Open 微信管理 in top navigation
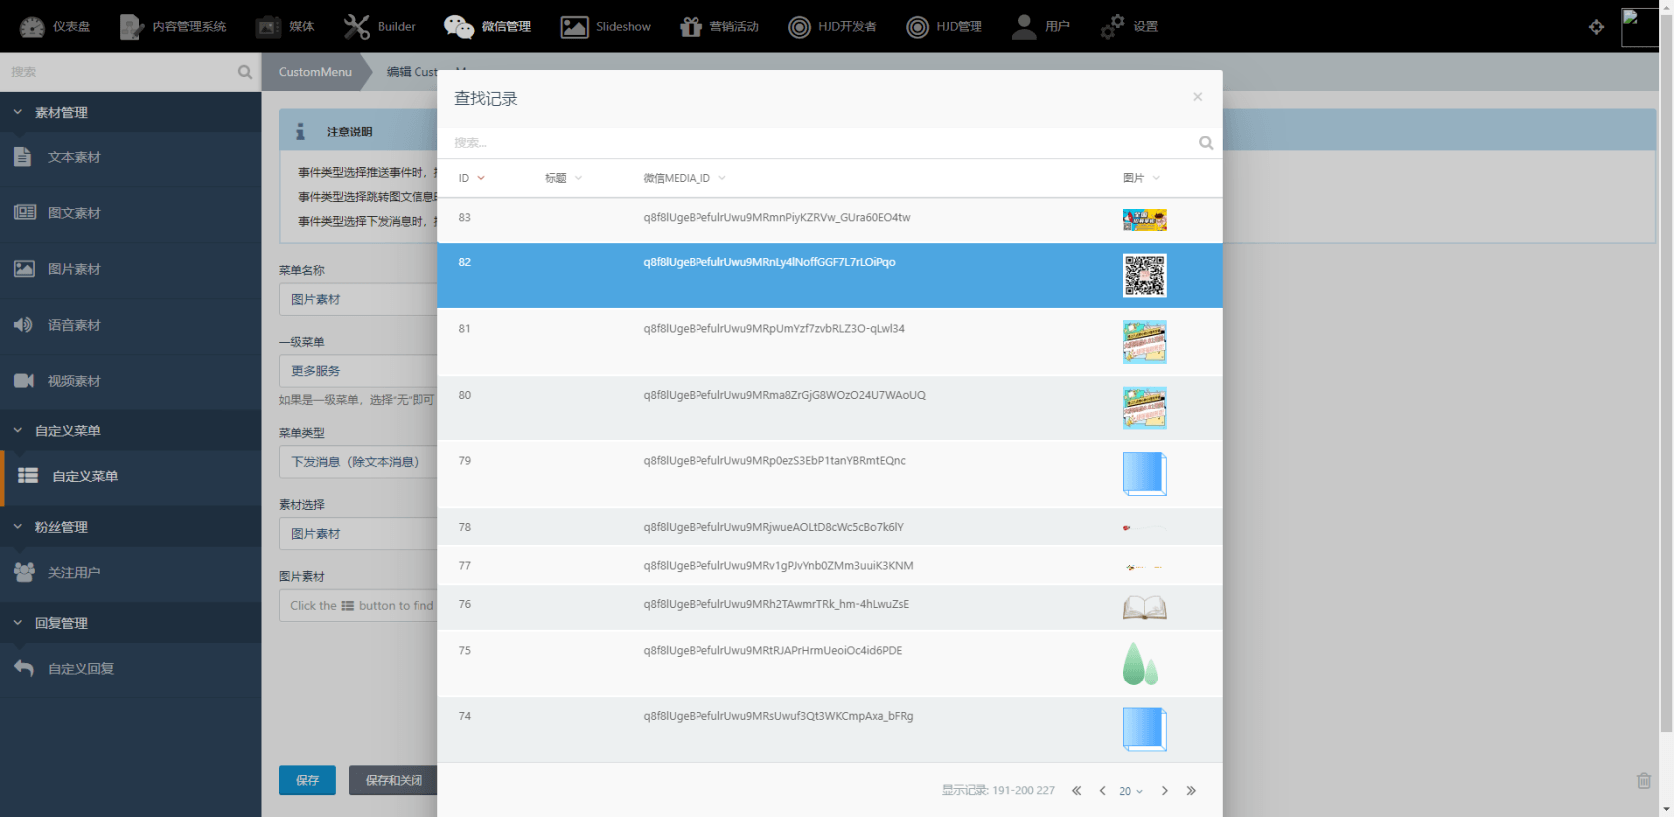 [487, 27]
